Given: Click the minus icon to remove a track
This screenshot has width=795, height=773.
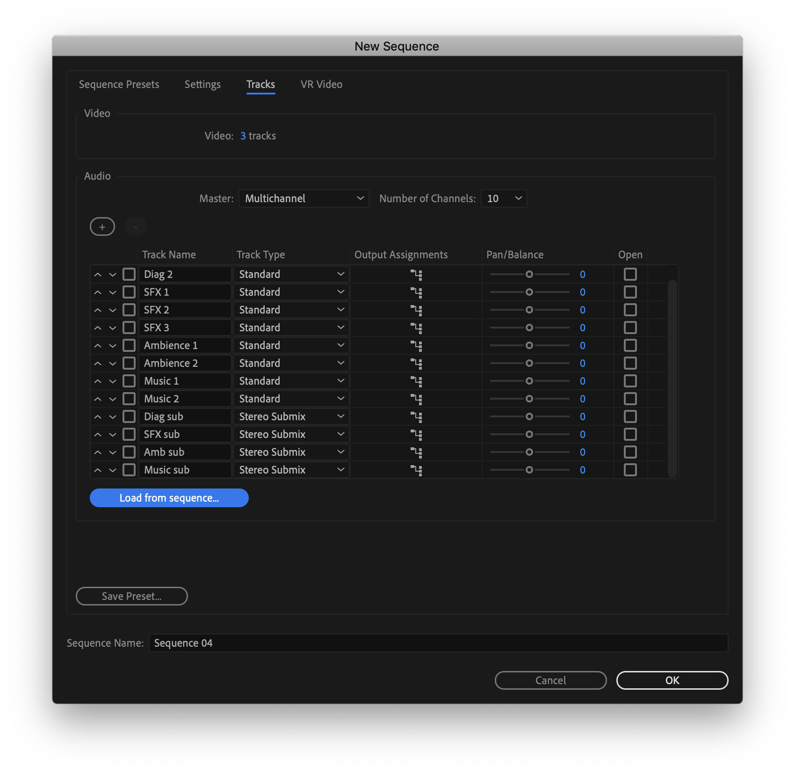Looking at the screenshot, I should 135,226.
